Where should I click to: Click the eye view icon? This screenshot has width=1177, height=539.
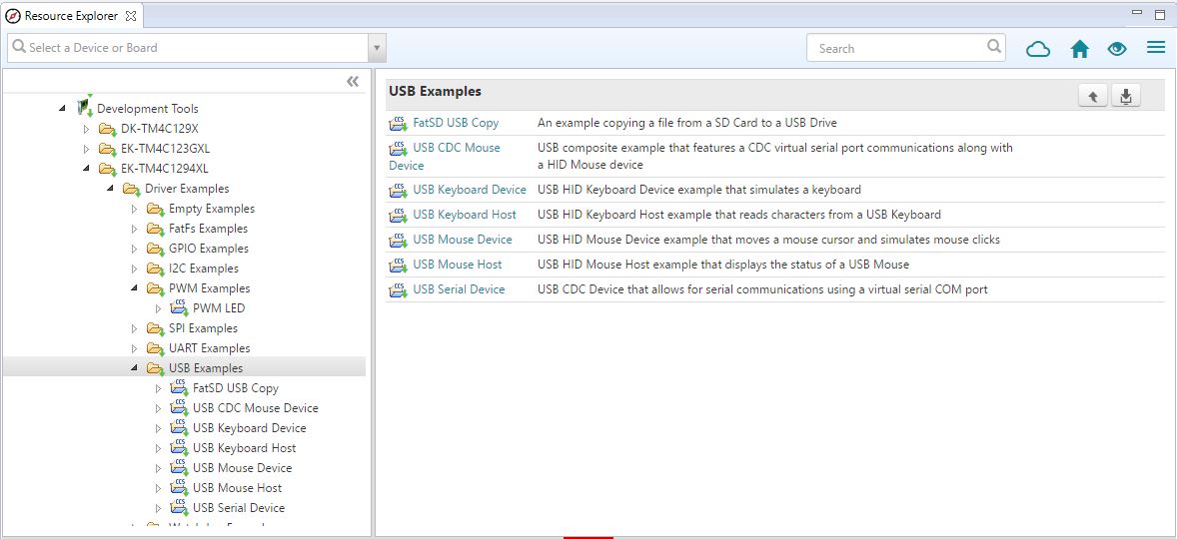click(x=1117, y=49)
